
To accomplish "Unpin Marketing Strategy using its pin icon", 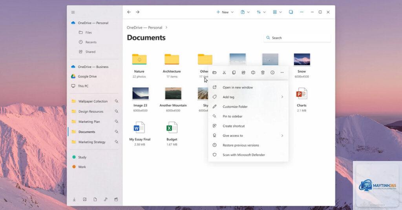I will coord(116,142).
